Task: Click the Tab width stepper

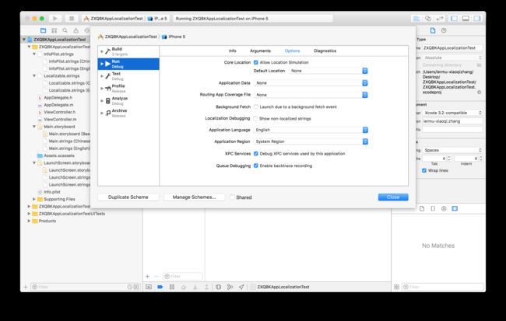Action: coord(449,159)
